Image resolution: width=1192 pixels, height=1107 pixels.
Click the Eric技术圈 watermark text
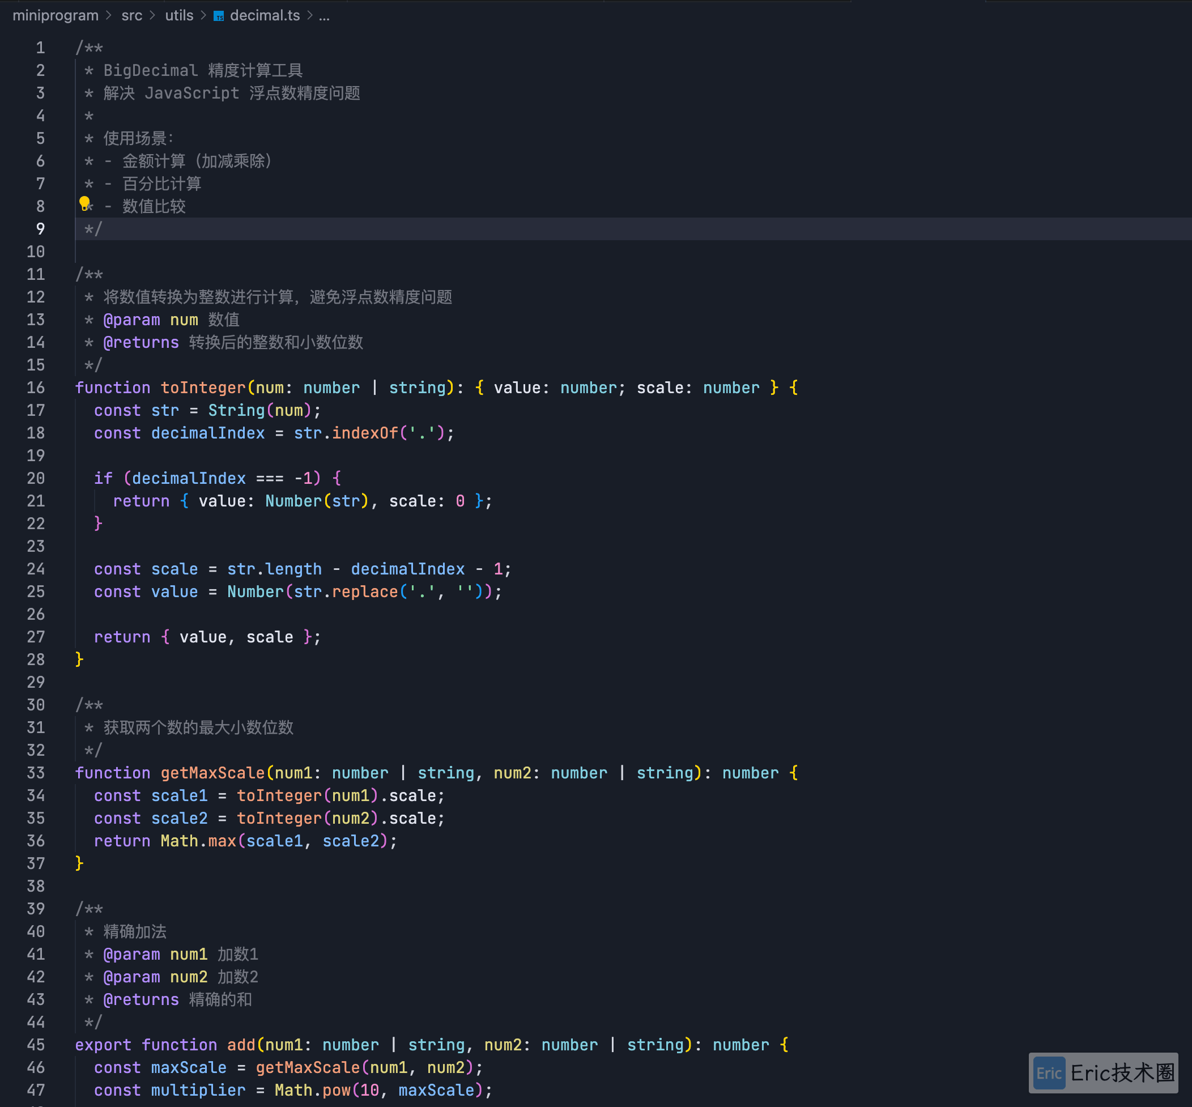pyautogui.click(x=1122, y=1073)
